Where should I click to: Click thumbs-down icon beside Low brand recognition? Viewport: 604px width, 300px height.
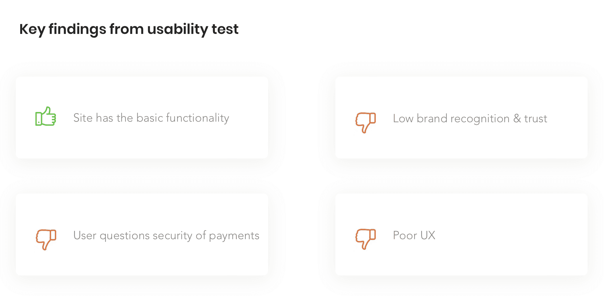coord(366,123)
